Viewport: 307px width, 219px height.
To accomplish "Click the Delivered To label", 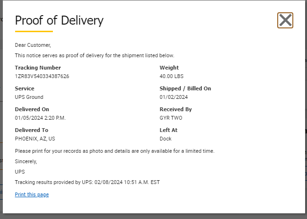I will [32, 130].
